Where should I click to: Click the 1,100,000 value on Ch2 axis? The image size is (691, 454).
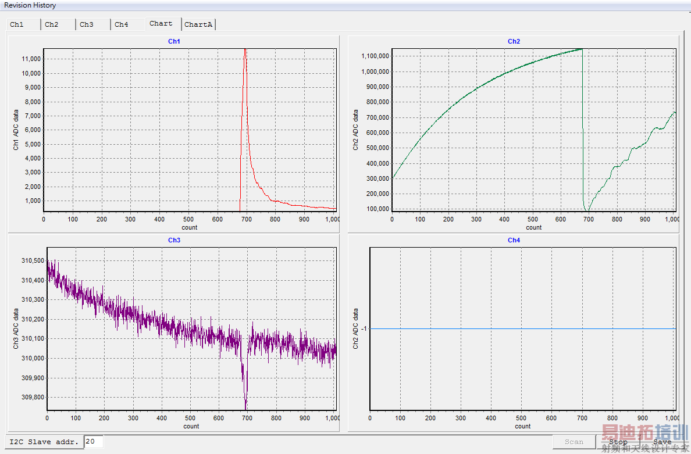(x=375, y=56)
